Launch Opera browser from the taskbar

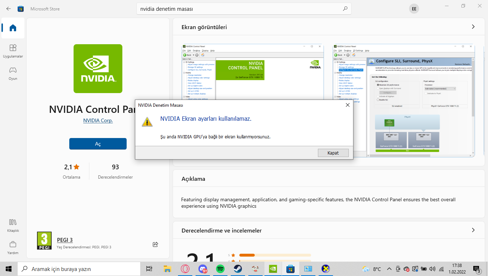[185, 269]
